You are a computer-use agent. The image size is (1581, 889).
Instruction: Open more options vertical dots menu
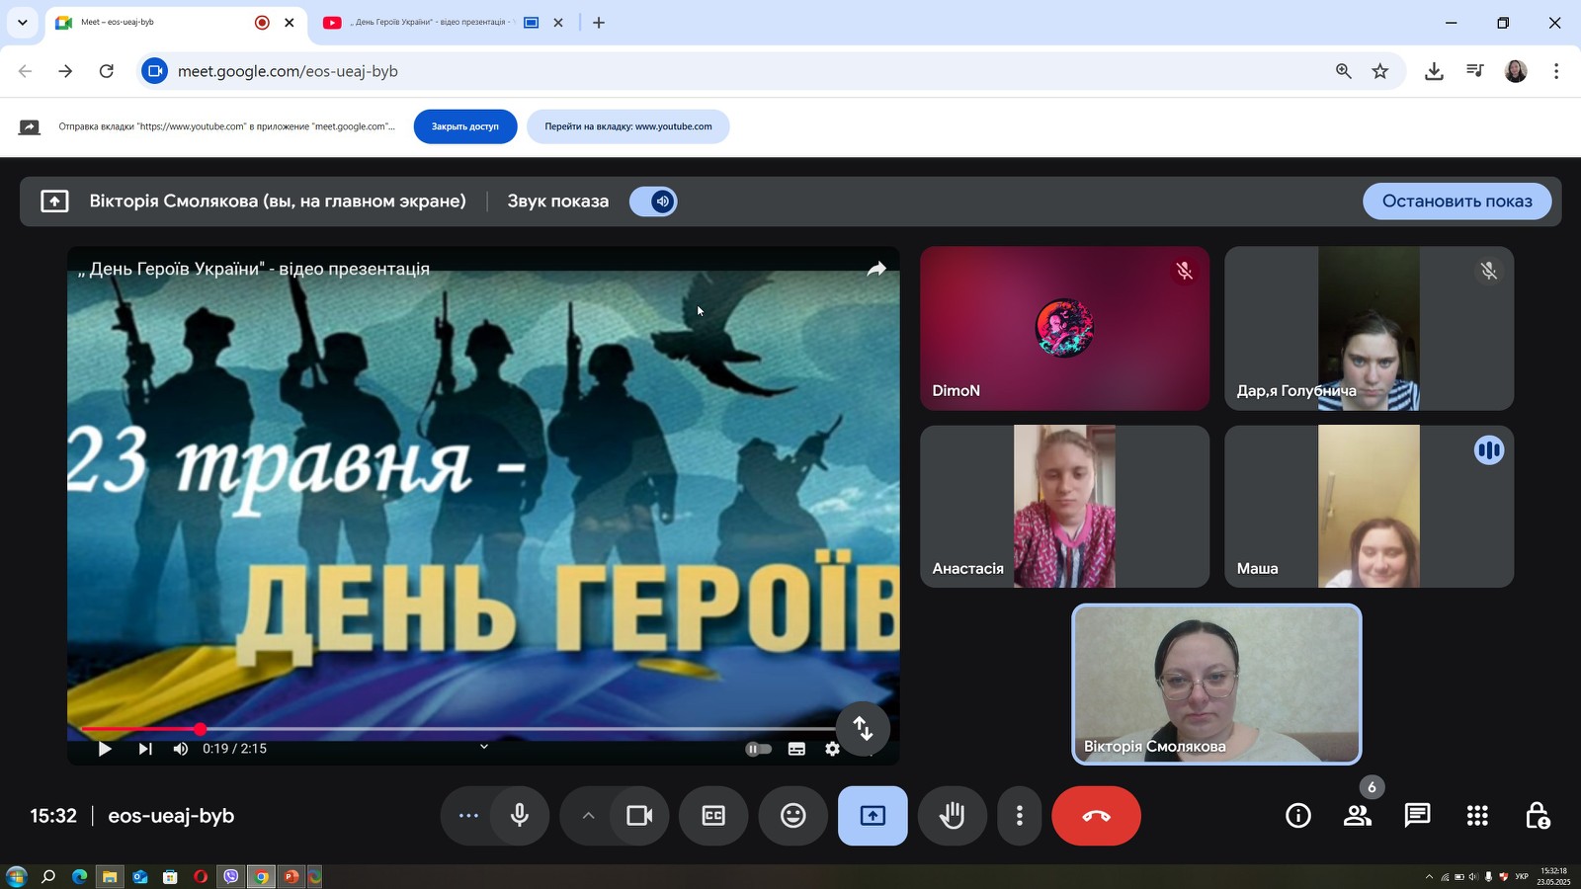[1020, 816]
